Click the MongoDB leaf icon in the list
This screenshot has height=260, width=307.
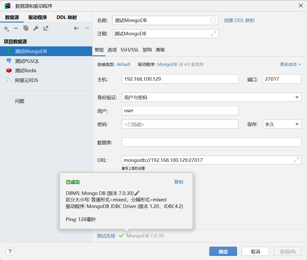(x=9, y=51)
